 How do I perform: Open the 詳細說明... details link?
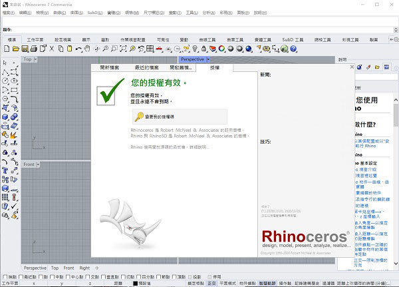[199, 147]
